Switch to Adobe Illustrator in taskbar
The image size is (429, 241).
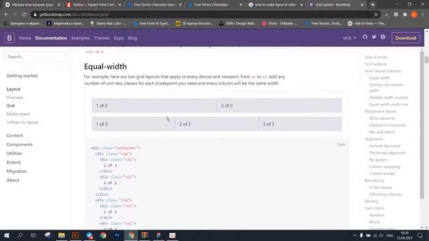point(75,235)
